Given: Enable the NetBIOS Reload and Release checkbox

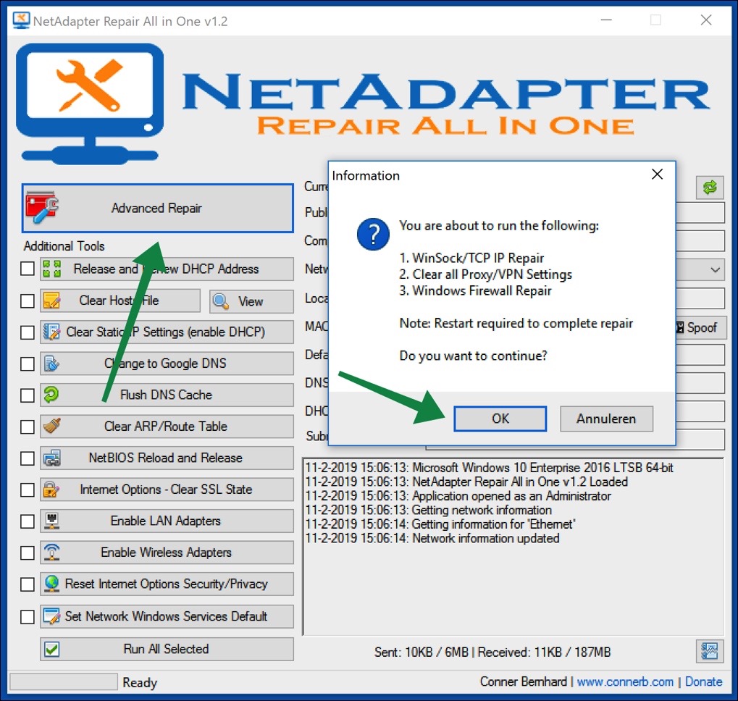Looking at the screenshot, I should tap(28, 458).
